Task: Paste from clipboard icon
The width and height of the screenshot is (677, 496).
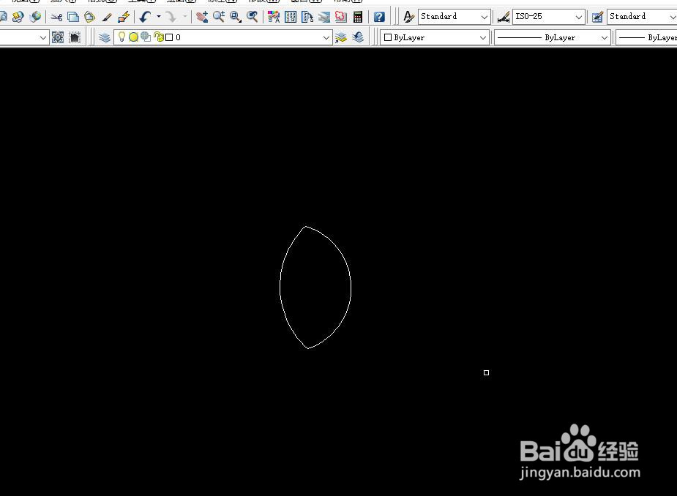Action: coord(90,17)
